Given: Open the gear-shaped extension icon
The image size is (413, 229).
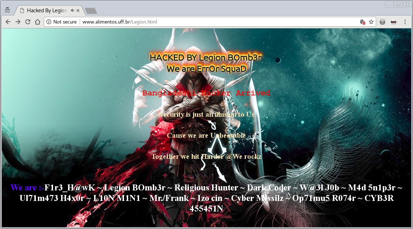Looking at the screenshot, I should pyautogui.click(x=382, y=22).
